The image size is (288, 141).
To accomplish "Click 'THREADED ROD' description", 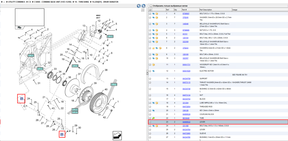I will (x=206, y=107).
